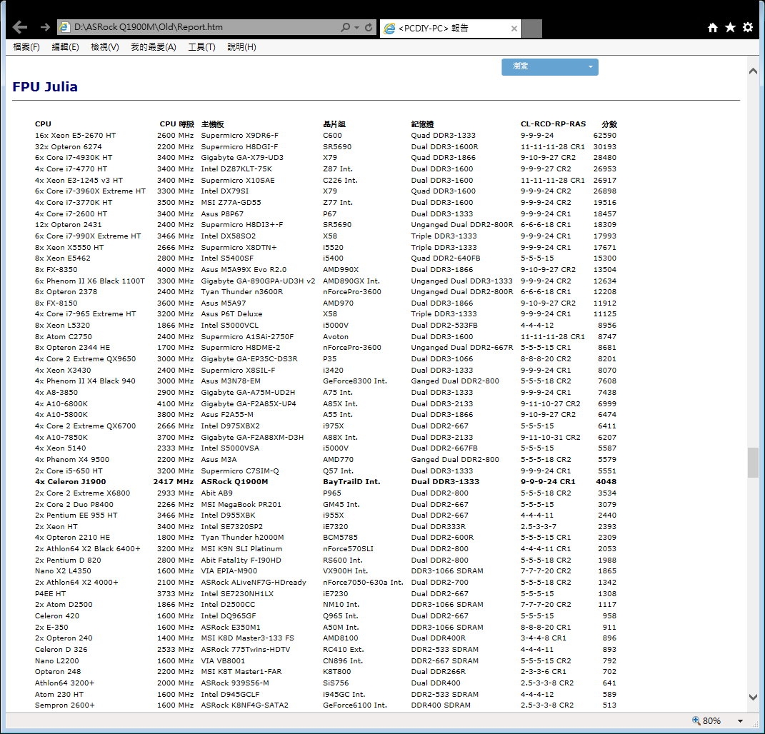The image size is (765, 734).
Task: Click the Celeron D 326 entry
Action: pos(61,649)
